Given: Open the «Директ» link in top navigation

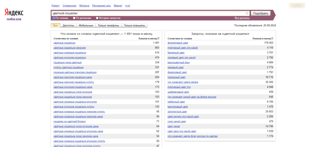Looking at the screenshot, I should coord(55,6).
